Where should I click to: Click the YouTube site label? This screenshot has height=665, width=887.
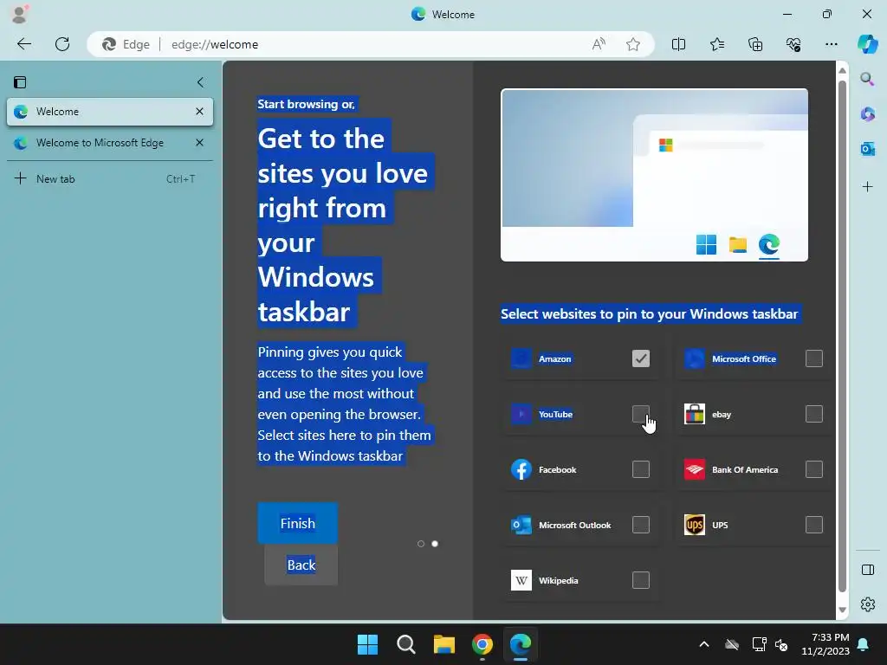click(x=555, y=415)
